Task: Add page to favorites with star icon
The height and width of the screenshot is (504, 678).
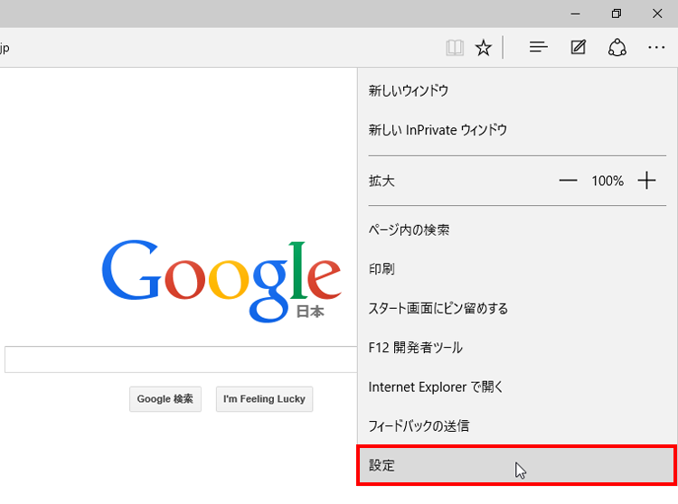Action: (484, 48)
